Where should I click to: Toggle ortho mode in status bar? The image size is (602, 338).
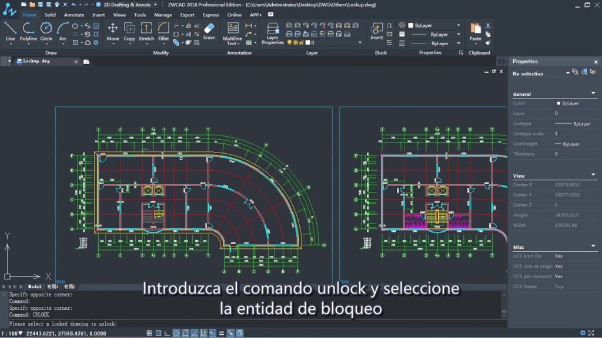coord(167,333)
